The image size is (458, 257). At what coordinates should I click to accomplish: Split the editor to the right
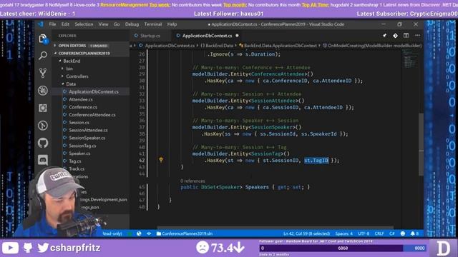[406, 36]
